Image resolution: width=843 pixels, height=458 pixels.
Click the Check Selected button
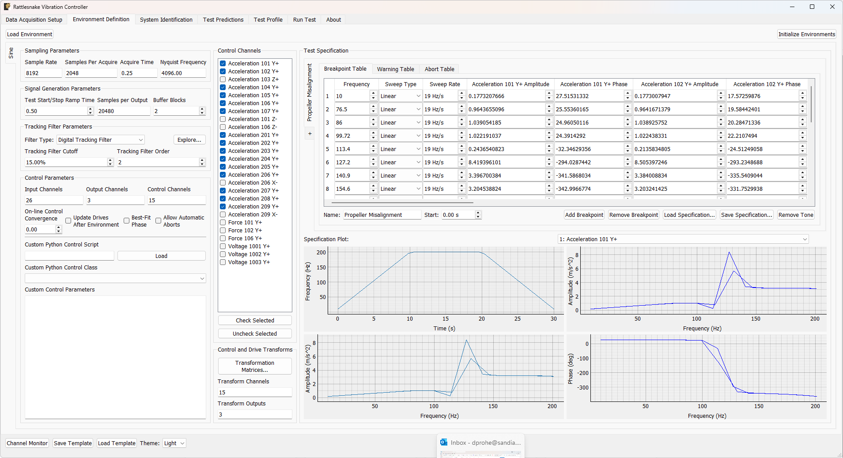click(255, 321)
